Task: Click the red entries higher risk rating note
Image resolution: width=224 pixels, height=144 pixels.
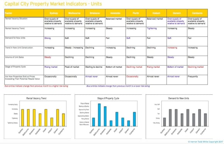Action: pos(36,86)
